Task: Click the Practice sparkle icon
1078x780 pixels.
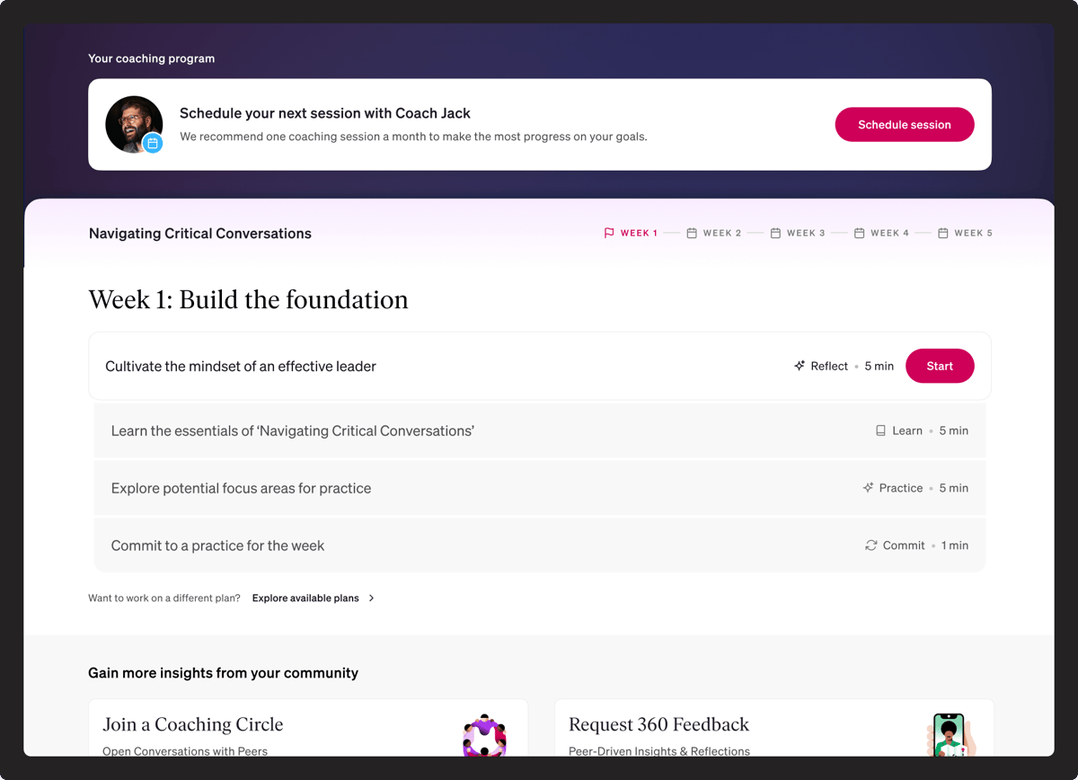Action: tap(868, 488)
